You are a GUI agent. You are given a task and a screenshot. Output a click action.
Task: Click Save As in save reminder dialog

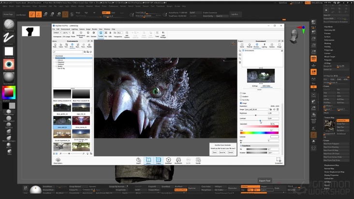(x=222, y=152)
